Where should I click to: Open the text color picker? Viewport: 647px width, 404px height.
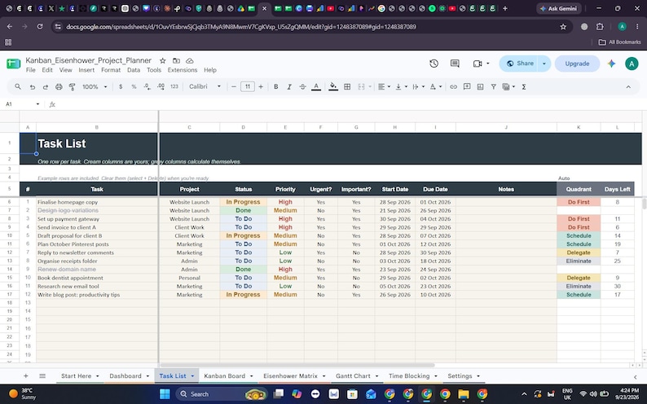(316, 86)
